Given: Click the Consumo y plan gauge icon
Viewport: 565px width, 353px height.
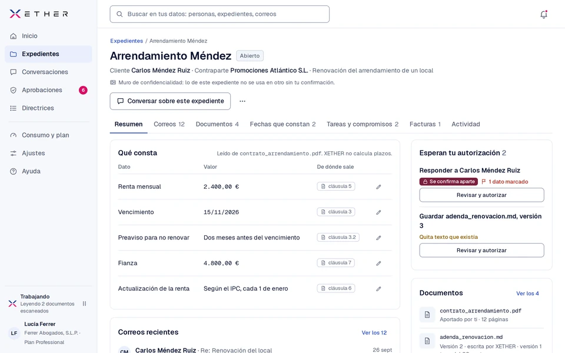Looking at the screenshot, I should point(14,135).
